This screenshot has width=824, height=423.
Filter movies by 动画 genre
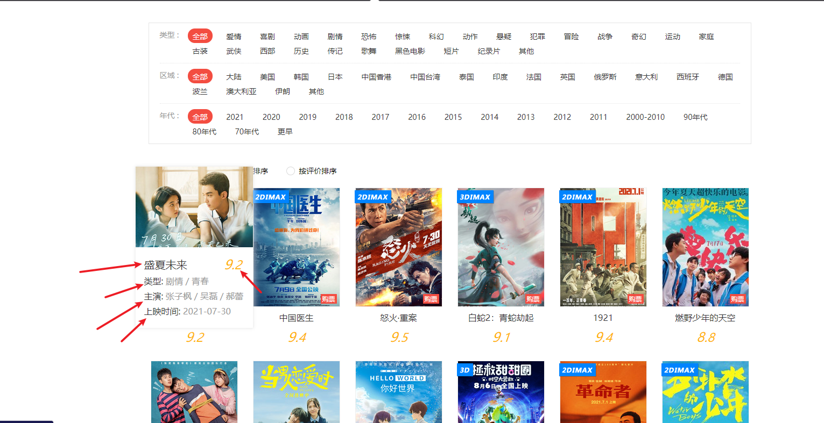pos(301,37)
